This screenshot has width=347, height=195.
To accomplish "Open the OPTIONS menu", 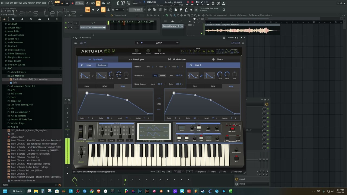I will point(31,3).
